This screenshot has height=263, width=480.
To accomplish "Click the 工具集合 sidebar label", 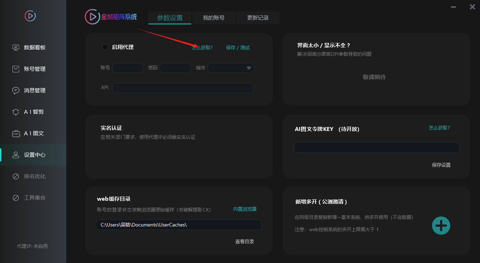I will (x=35, y=198).
